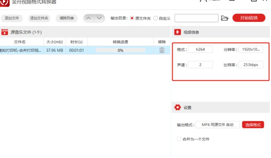
Task: Click 清除列表 to clear the list
Action: (67, 18)
